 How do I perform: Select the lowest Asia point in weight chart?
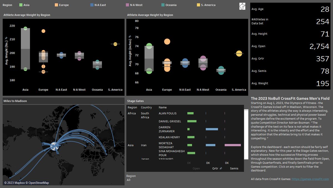point(26,69)
